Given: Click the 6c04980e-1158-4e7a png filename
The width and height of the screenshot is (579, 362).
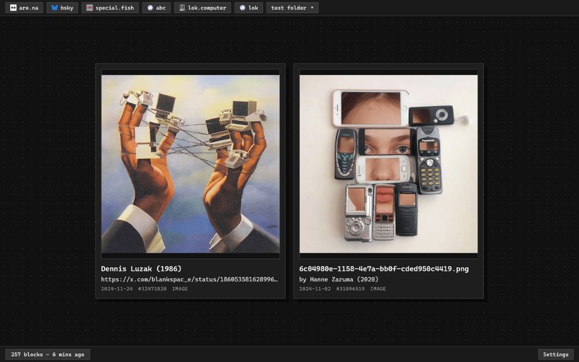Looking at the screenshot, I should (384, 269).
